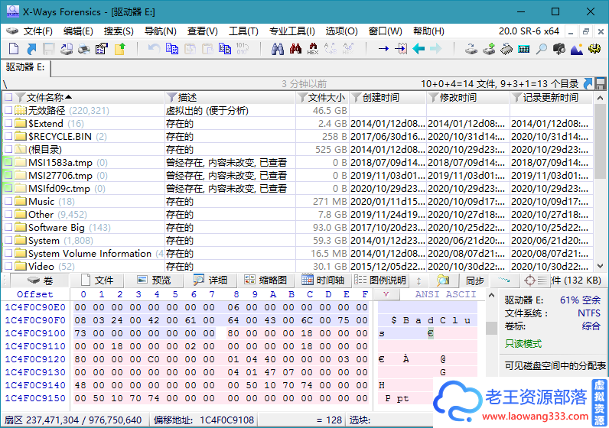Click the 图例说明 legend button

pos(380,280)
